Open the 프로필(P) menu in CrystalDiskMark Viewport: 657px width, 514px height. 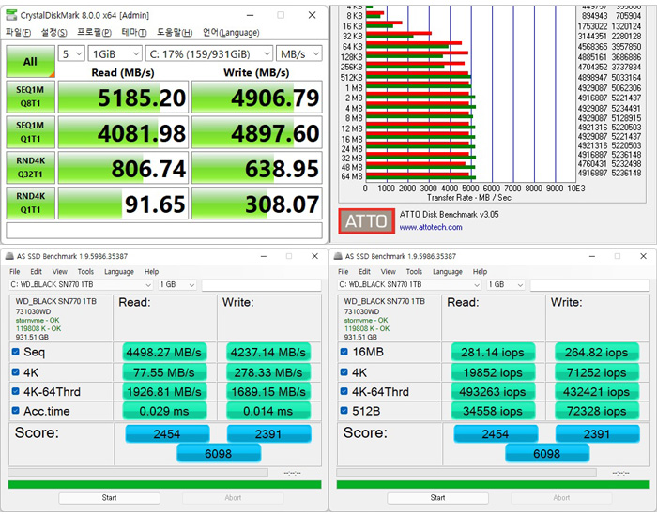pyautogui.click(x=94, y=32)
